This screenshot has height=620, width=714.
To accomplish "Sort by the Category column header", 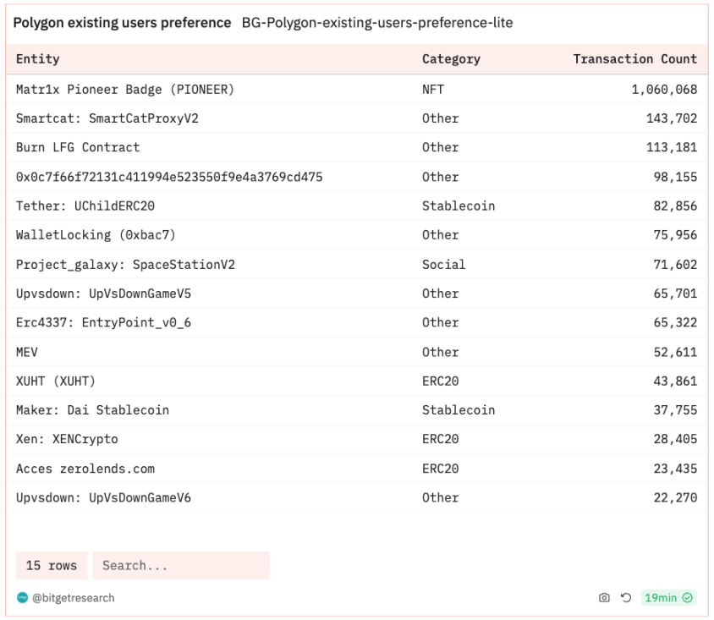I will click(451, 59).
